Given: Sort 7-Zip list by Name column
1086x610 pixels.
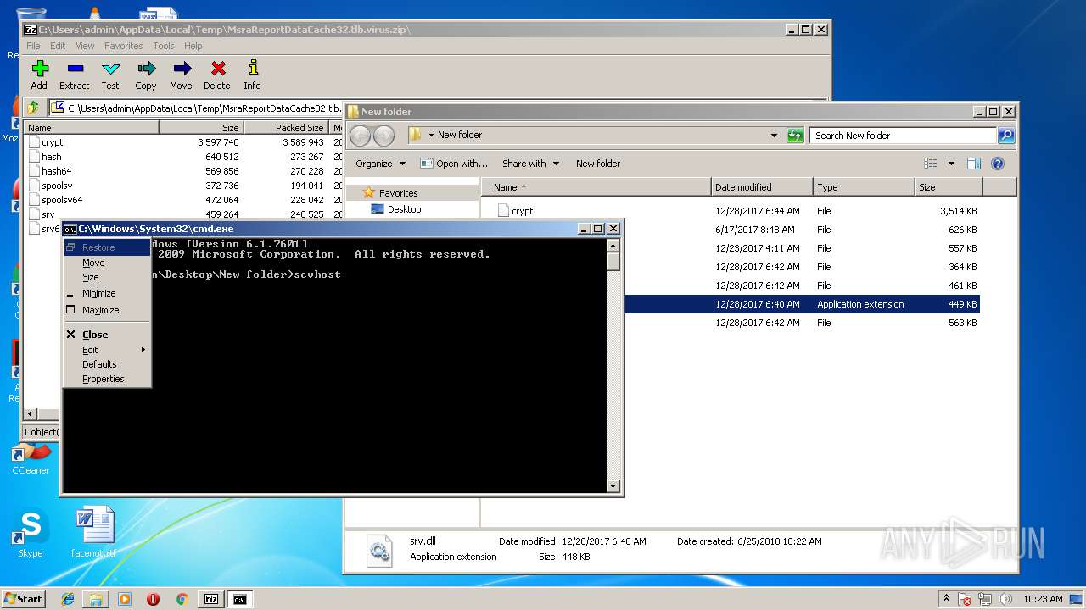Looking at the screenshot, I should pos(92,128).
